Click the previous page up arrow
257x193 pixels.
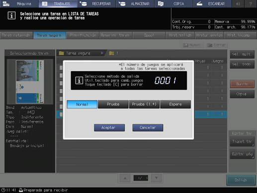coord(125,178)
